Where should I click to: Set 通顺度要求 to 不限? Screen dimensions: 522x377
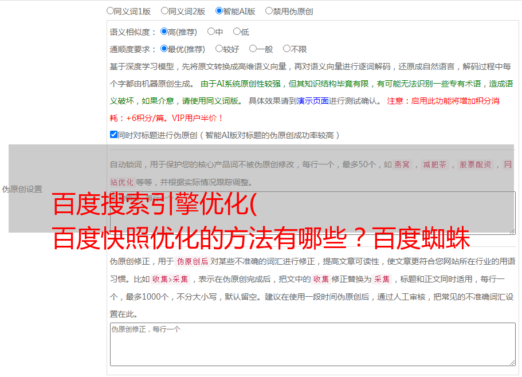[286, 49]
